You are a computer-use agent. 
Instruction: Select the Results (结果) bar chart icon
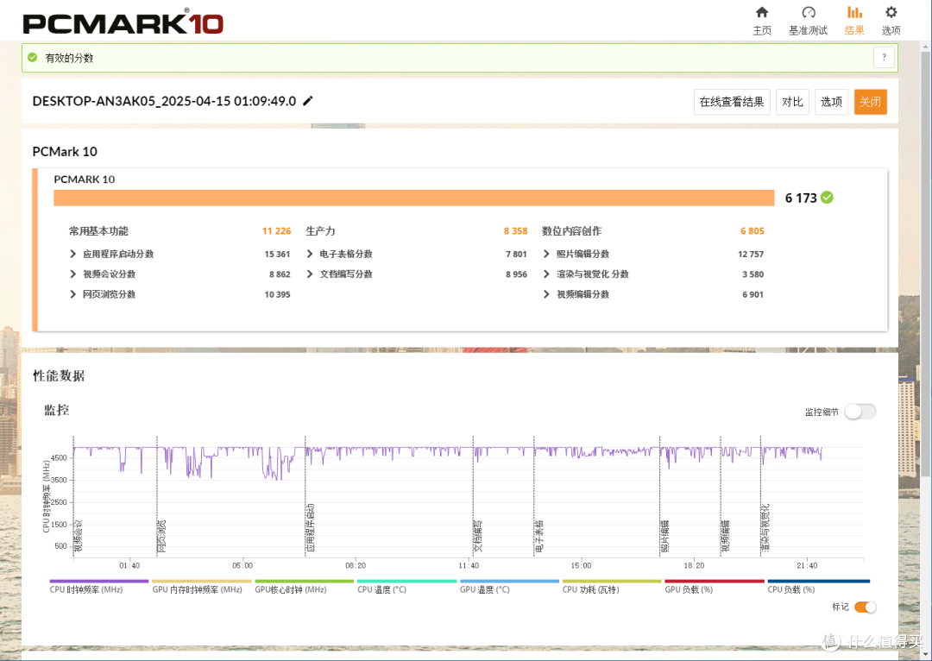pos(854,12)
